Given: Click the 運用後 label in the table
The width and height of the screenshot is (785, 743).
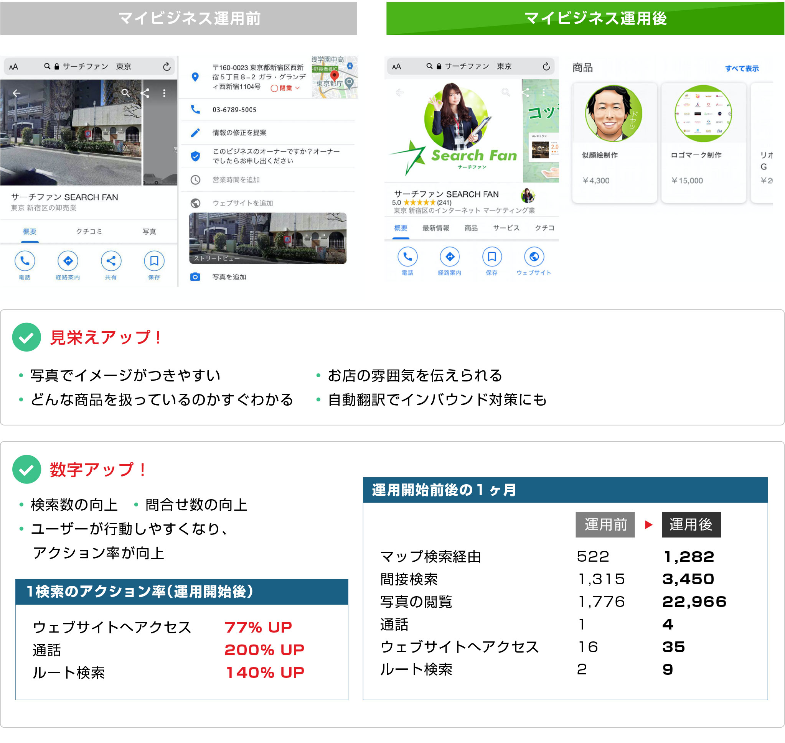Looking at the screenshot, I should [x=691, y=524].
